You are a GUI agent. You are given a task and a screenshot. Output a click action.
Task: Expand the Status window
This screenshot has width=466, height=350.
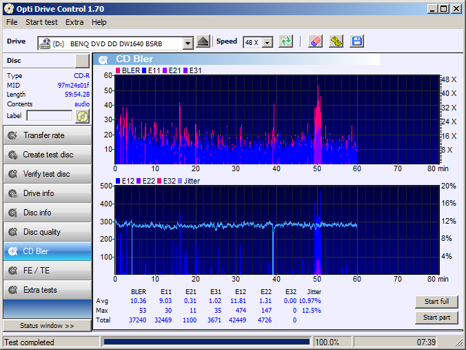[48, 326]
